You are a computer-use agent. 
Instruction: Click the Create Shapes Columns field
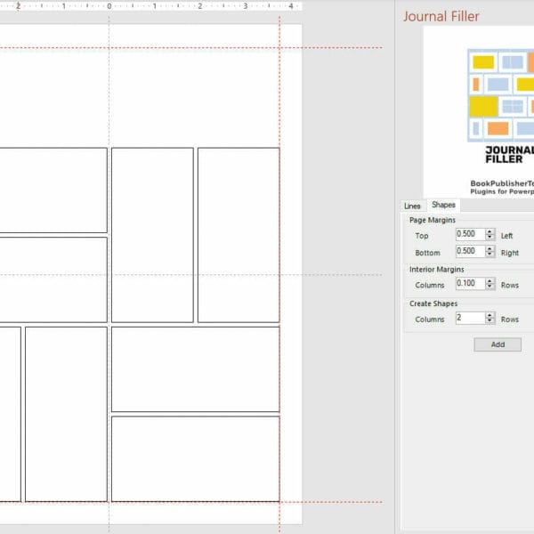470,318
